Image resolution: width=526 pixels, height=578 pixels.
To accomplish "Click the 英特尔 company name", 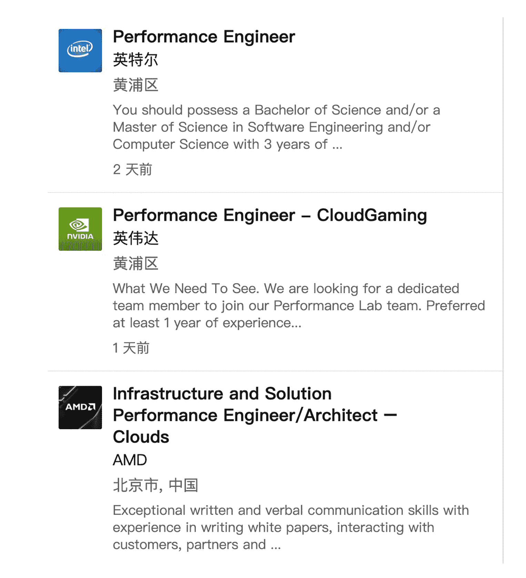I will click(x=135, y=60).
